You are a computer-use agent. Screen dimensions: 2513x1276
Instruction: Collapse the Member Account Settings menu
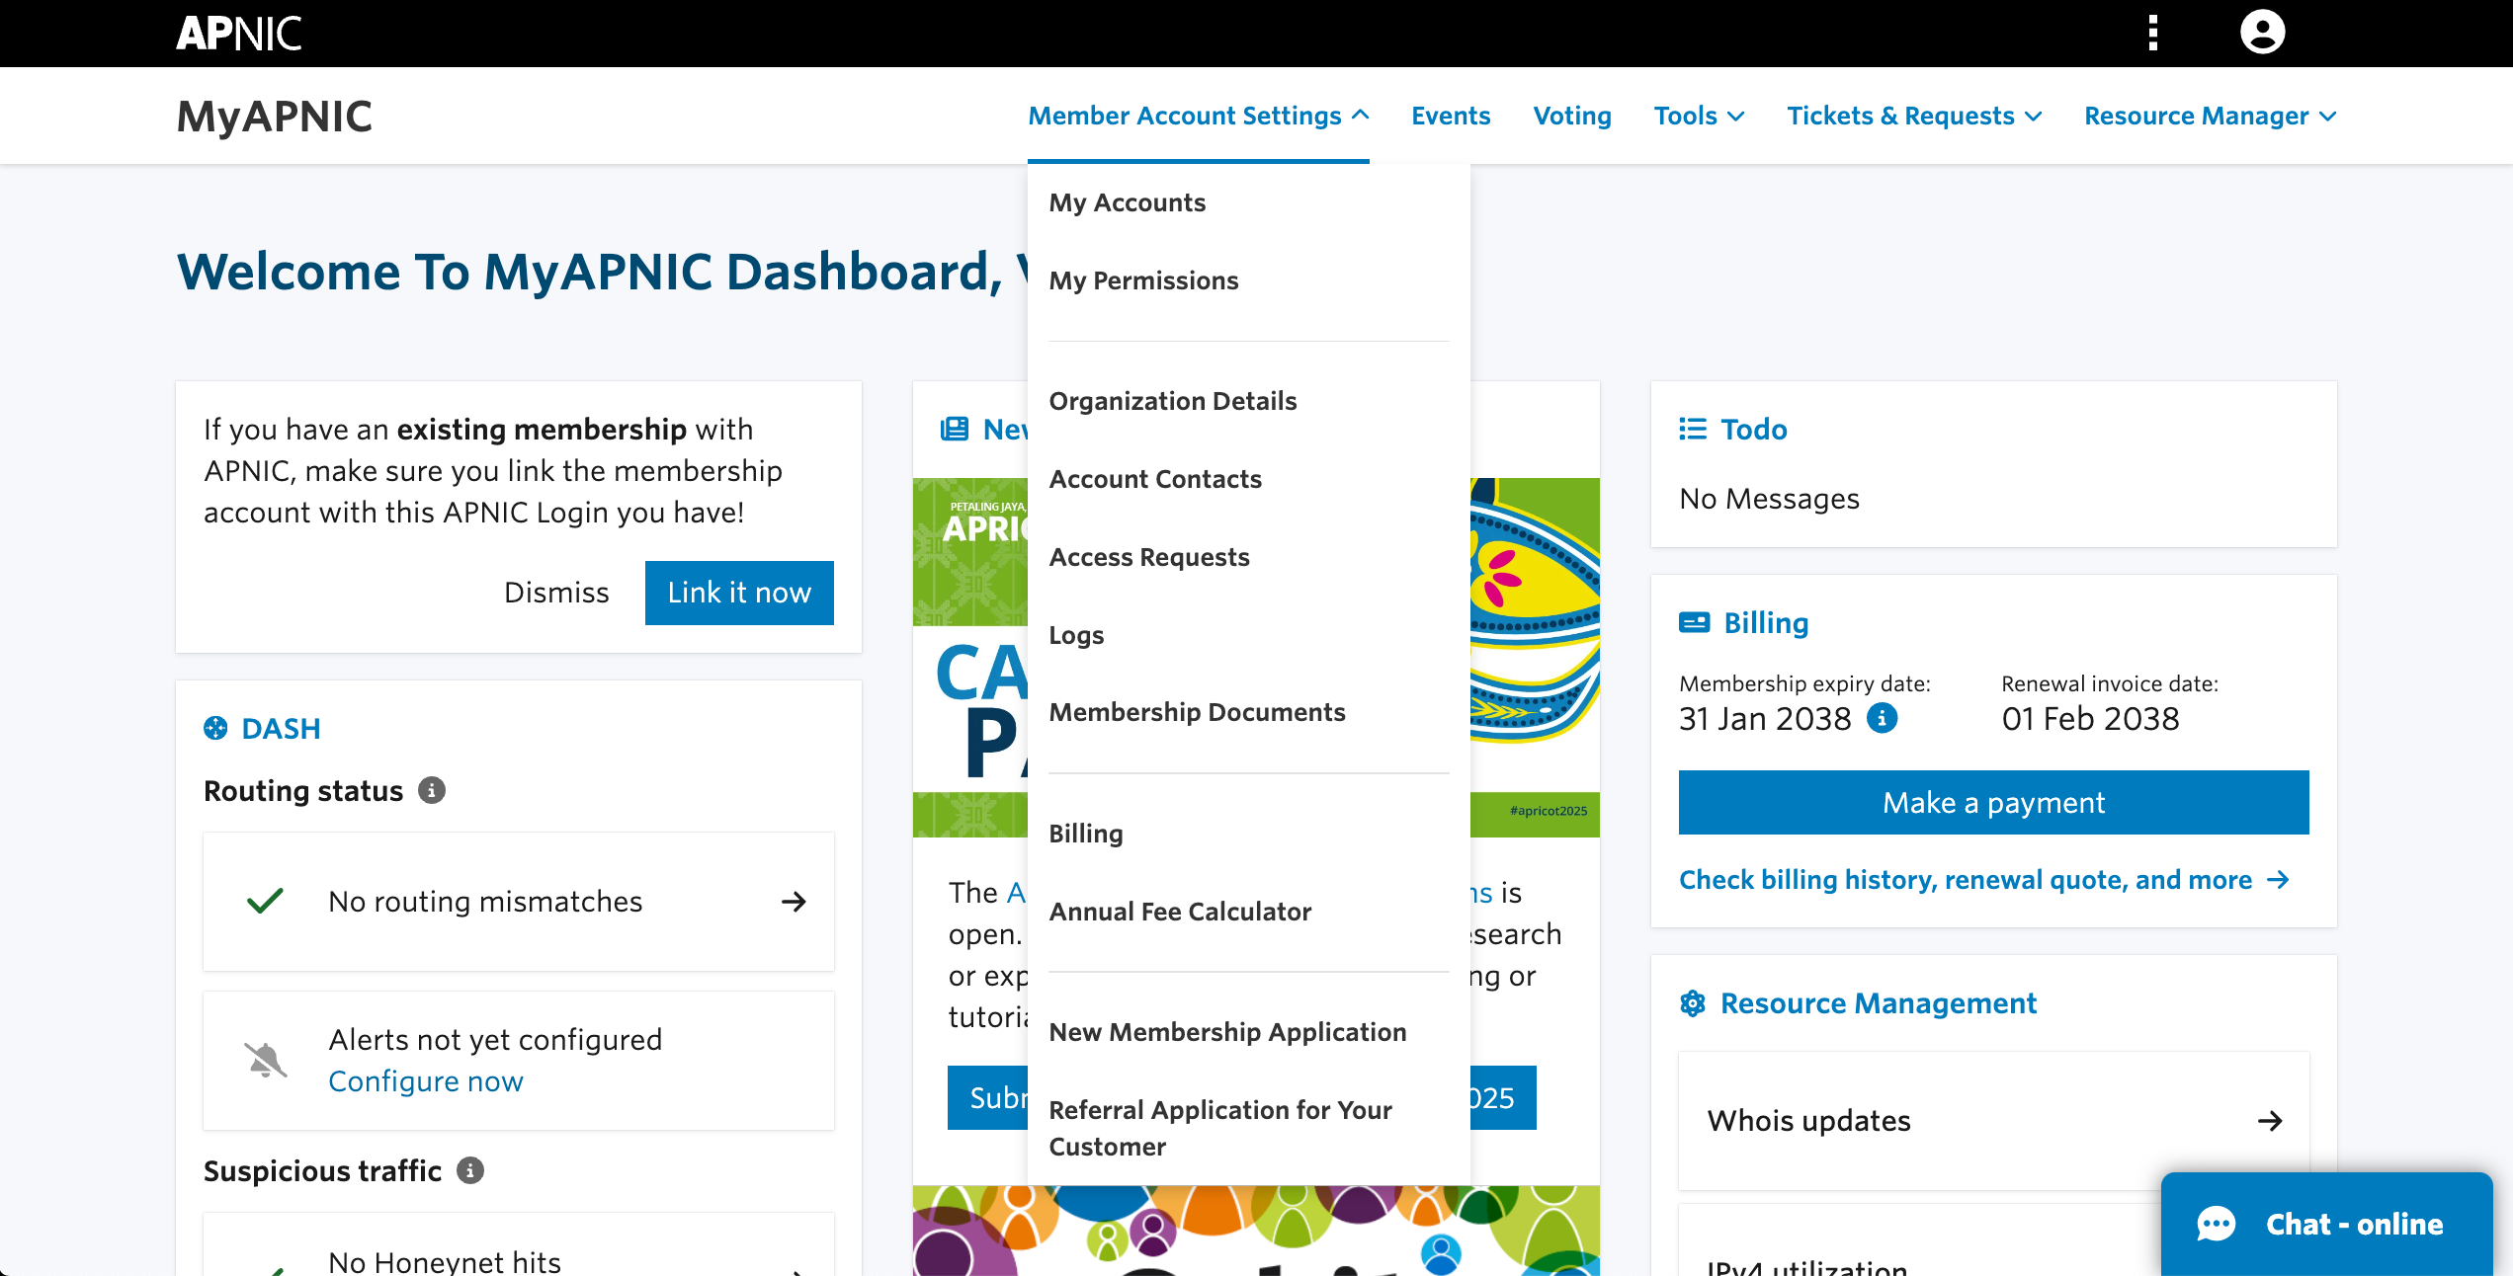pyautogui.click(x=1198, y=116)
